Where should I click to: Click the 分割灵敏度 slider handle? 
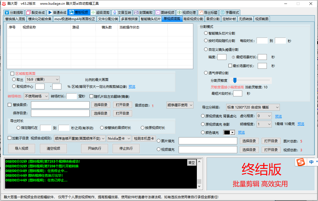[235, 80]
